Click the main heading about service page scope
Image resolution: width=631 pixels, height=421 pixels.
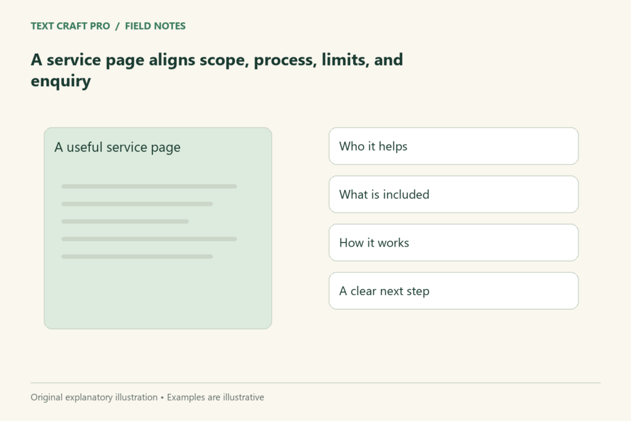pos(217,70)
